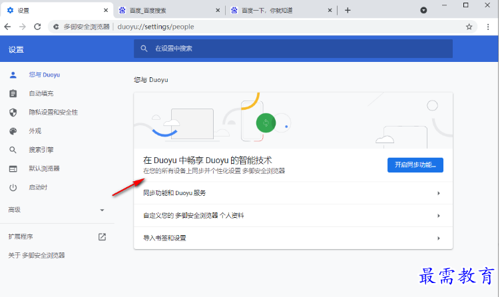Click the search icon in settings search bar
Image resolution: width=500 pixels, height=297 pixels.
[x=144, y=49]
